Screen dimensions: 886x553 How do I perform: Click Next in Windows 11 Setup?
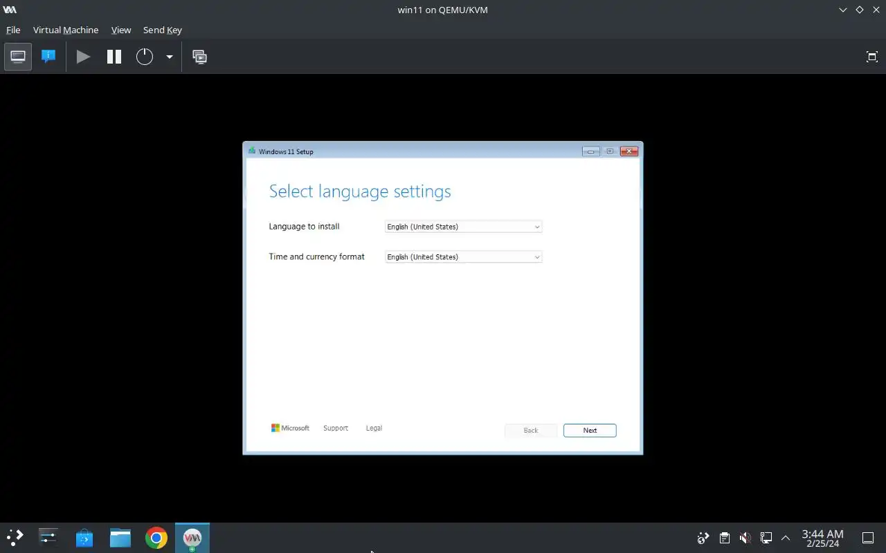click(590, 430)
